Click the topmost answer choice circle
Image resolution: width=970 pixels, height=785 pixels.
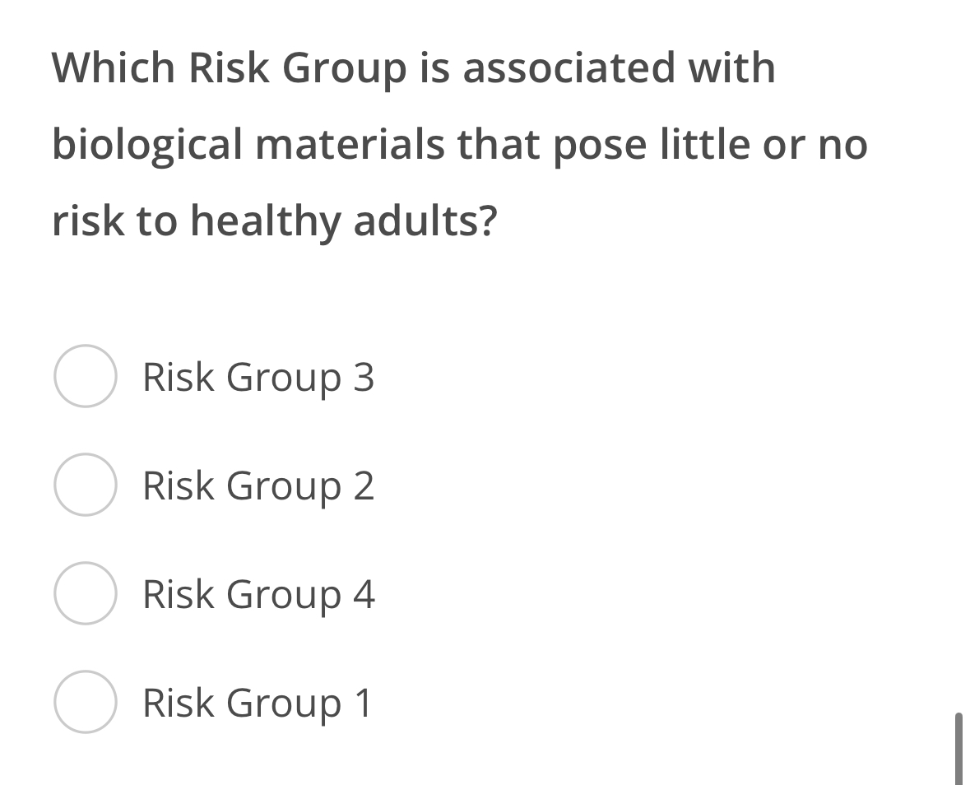86,378
